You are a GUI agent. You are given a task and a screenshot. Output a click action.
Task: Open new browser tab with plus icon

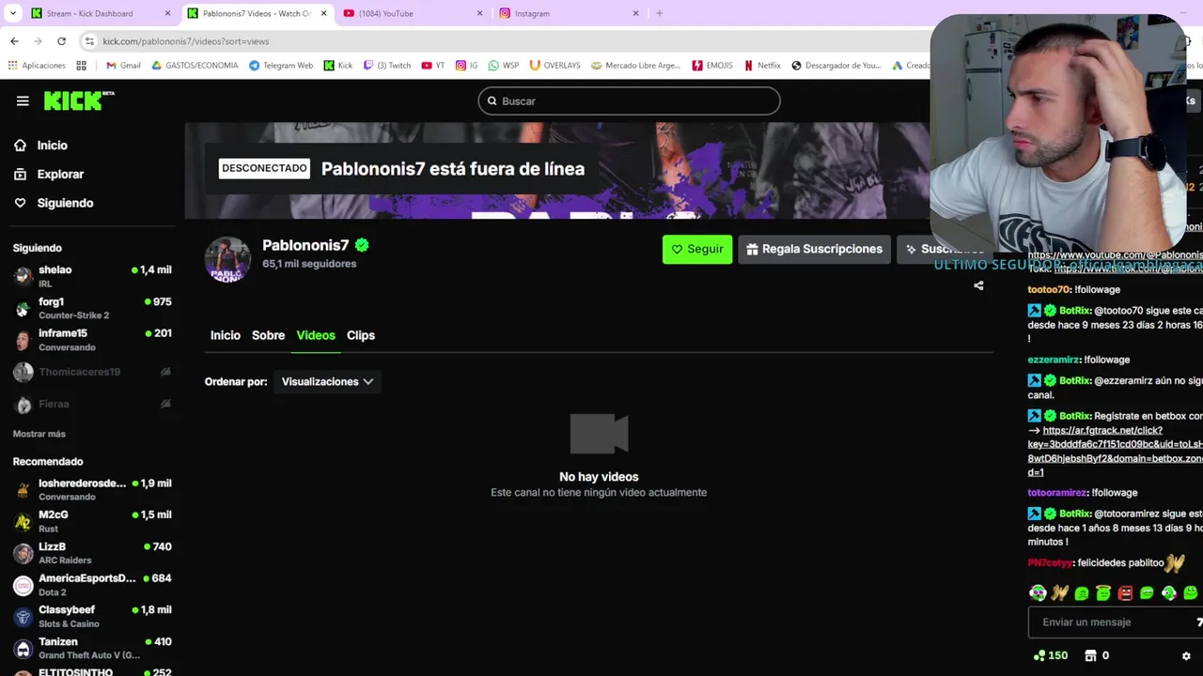click(659, 13)
